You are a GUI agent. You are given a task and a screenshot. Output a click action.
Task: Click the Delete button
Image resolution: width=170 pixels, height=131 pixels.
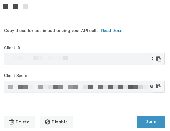click(19, 122)
